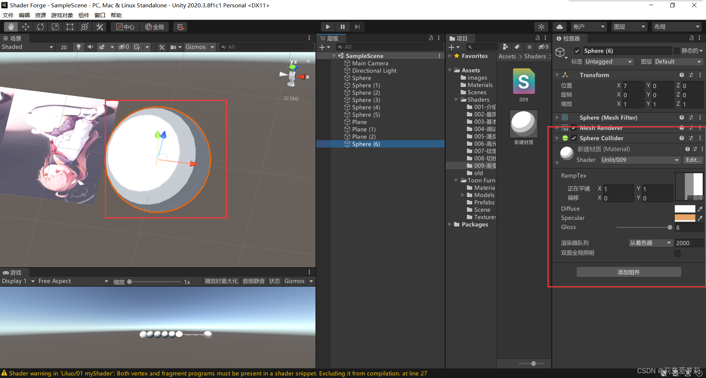The width and height of the screenshot is (706, 378).
Task: Expand the Sphere (Mesh Filter) component
Action: click(557, 117)
